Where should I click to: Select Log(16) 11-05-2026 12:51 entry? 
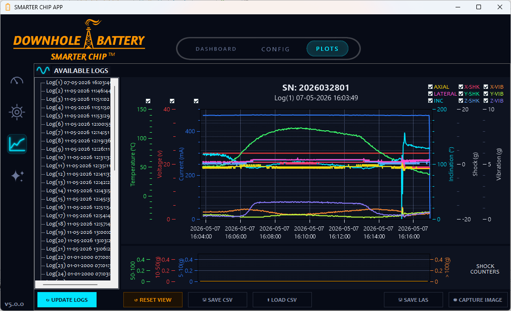click(x=78, y=207)
